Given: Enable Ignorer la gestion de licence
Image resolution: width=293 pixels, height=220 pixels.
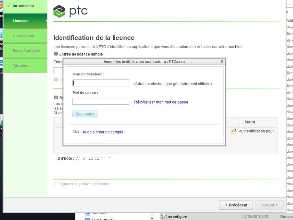Looking at the screenshot, I should click(x=57, y=184).
